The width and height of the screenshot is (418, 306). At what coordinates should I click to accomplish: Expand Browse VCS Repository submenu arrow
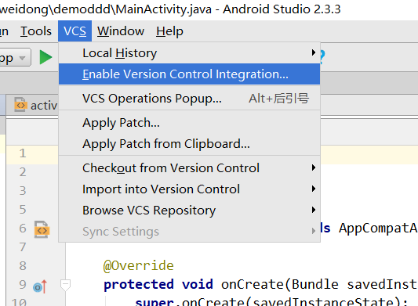coord(314,210)
